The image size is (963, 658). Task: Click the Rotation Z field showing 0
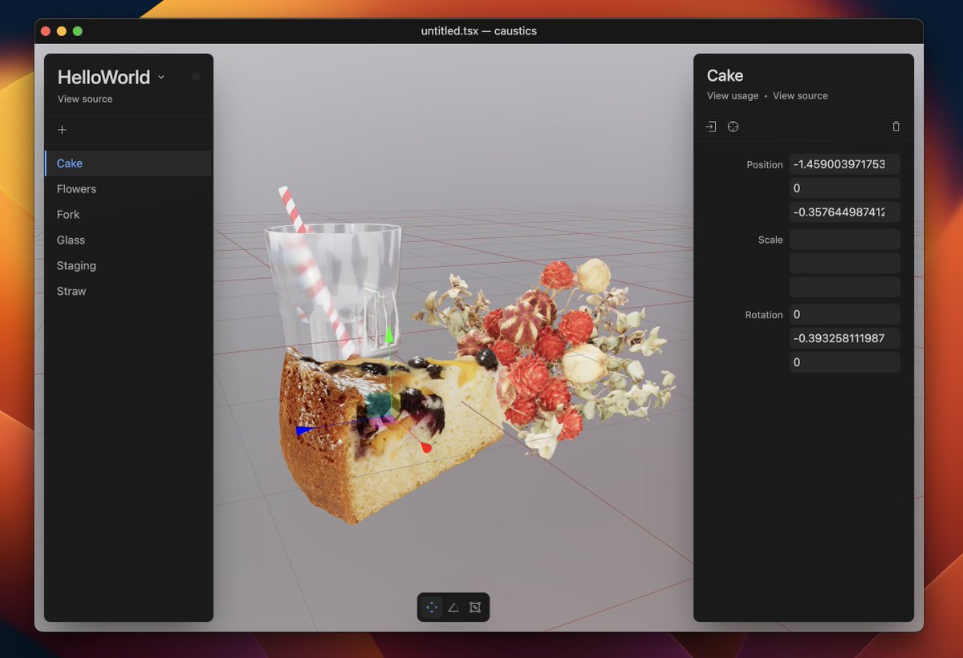845,362
